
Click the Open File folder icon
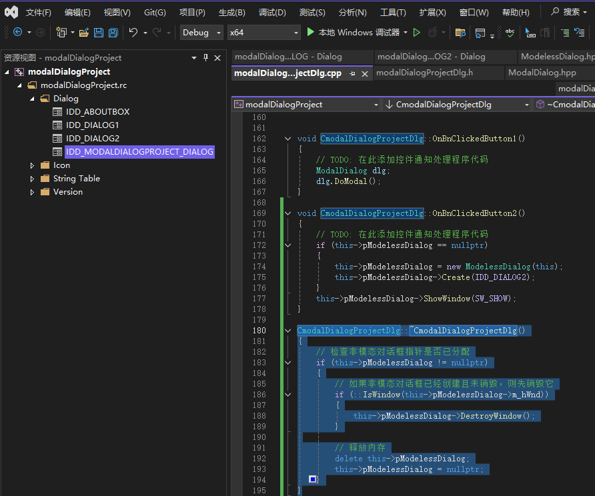[x=84, y=33]
